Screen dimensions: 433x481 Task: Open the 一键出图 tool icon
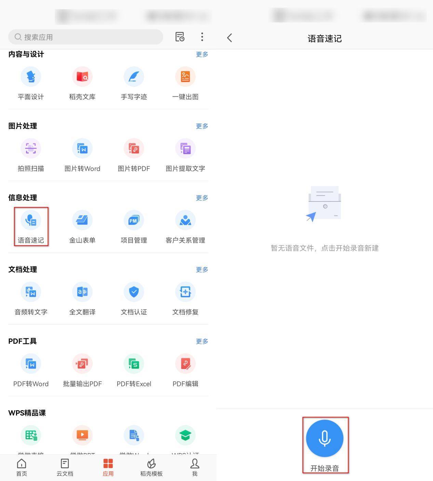click(x=185, y=77)
